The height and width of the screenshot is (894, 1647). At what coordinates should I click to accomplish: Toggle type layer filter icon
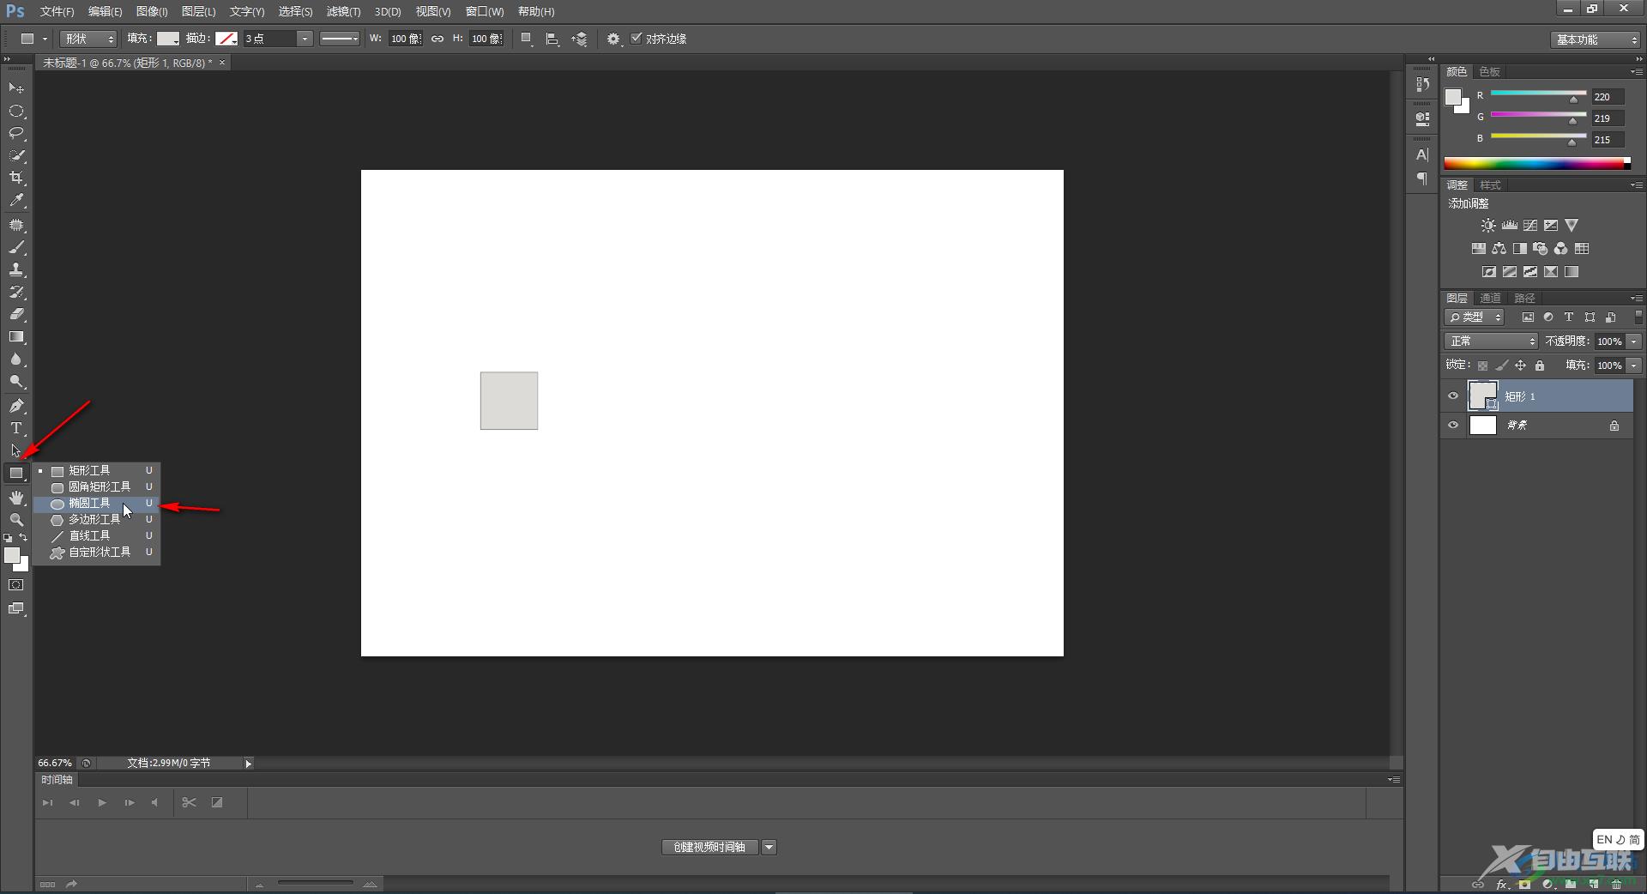click(x=1569, y=317)
